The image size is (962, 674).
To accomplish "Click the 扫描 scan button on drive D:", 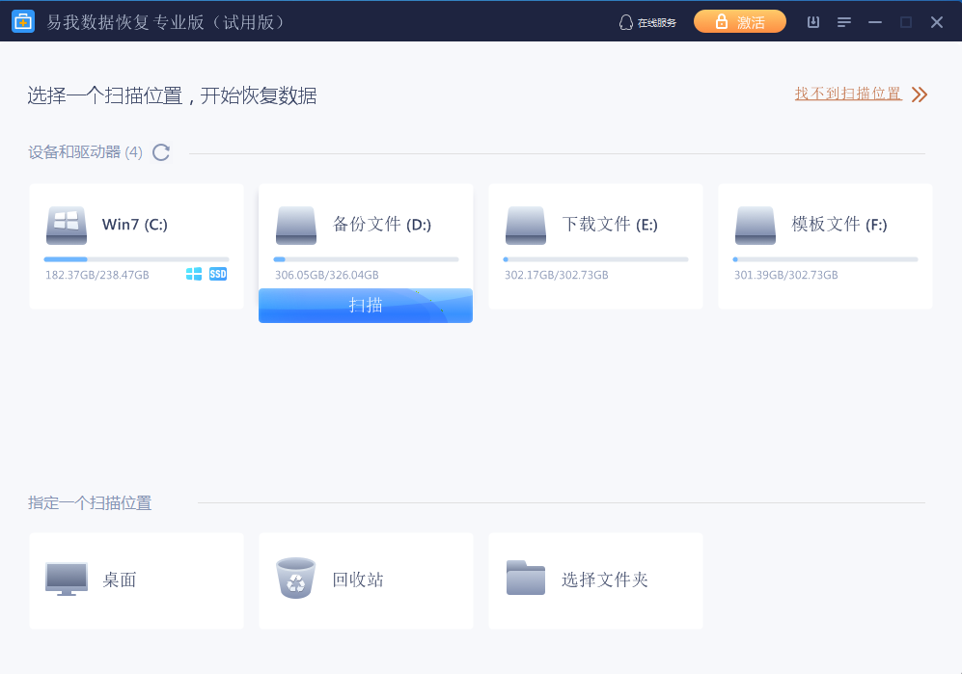I will coord(366,305).
